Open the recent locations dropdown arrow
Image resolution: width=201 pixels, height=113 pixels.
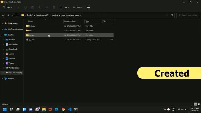tap(13, 15)
